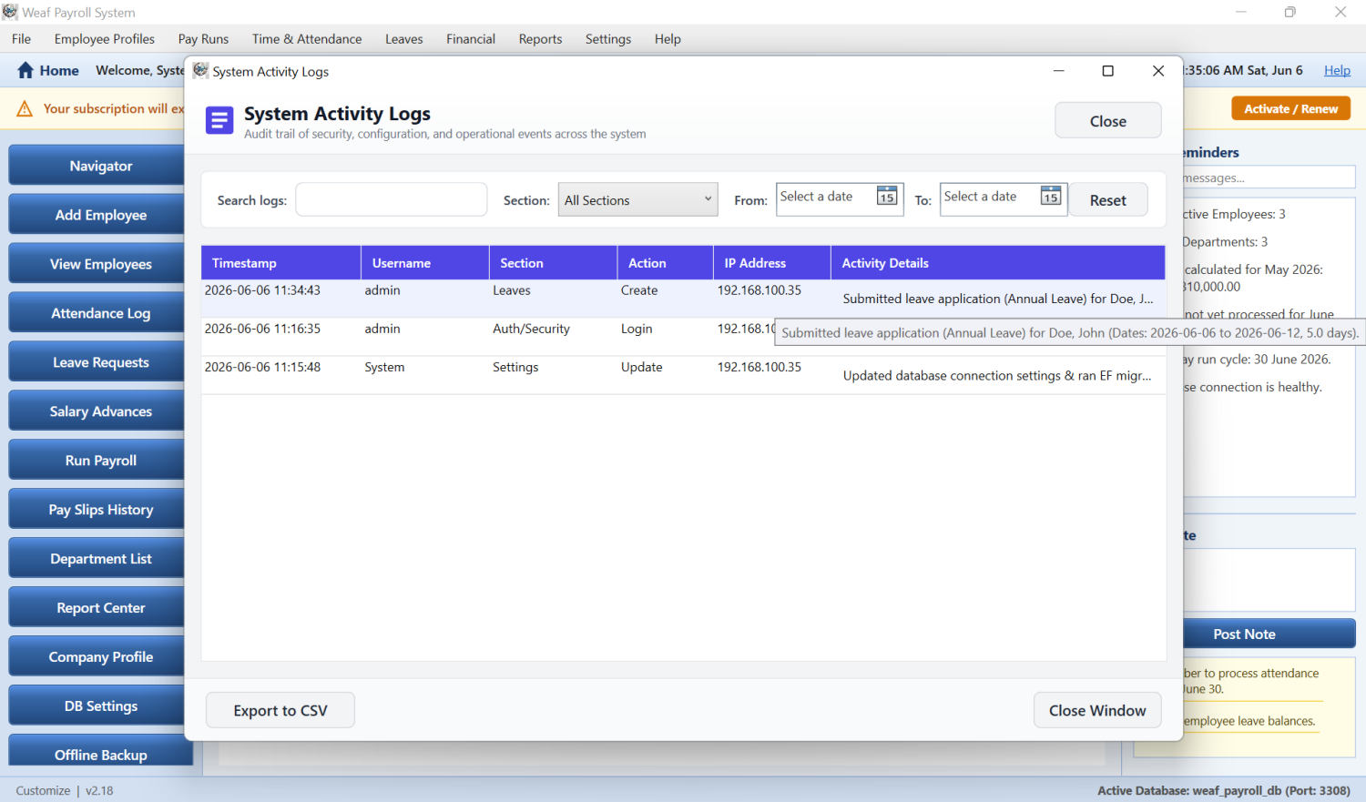
Task: Click the Updated database connection settings details
Action: click(x=996, y=375)
